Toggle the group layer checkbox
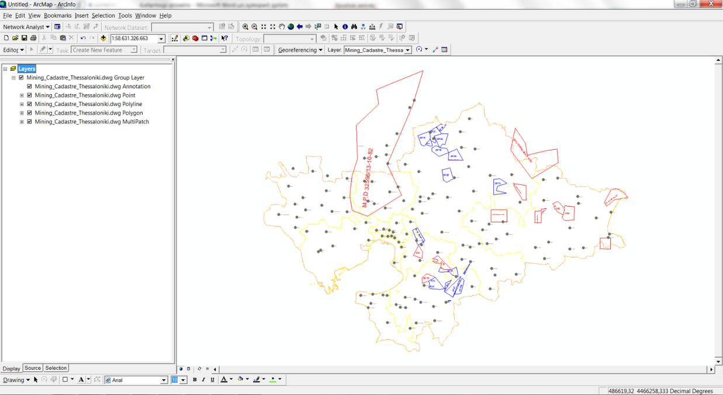 (22, 77)
